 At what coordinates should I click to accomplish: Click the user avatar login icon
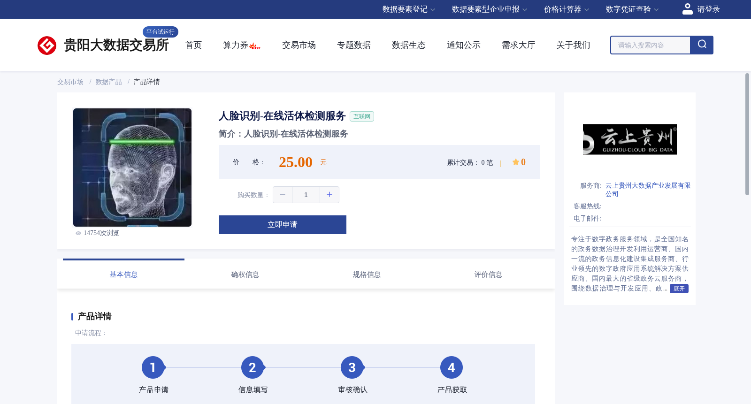pos(688,9)
